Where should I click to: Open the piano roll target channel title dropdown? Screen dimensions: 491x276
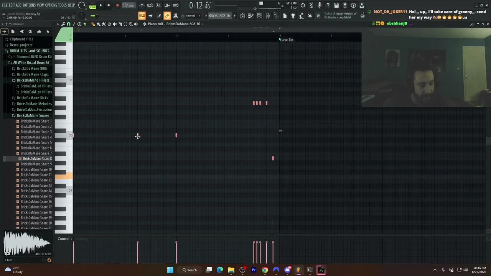[174, 24]
